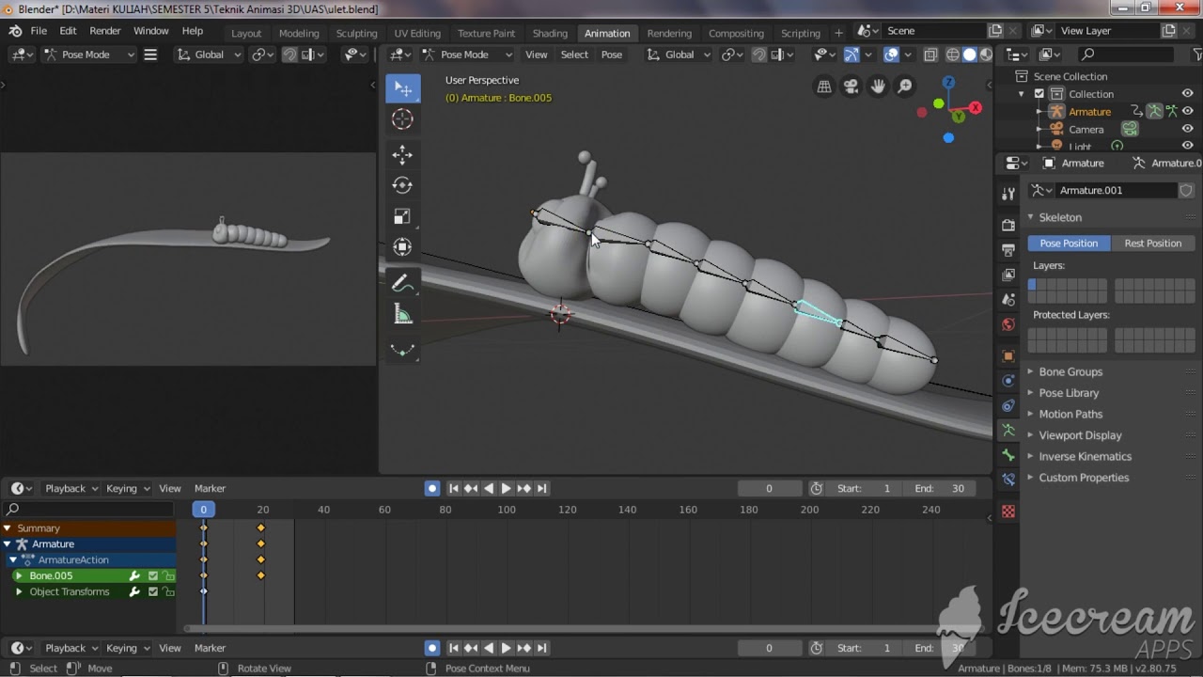
Task: Toggle orthographic grid view icon
Action: 824,87
